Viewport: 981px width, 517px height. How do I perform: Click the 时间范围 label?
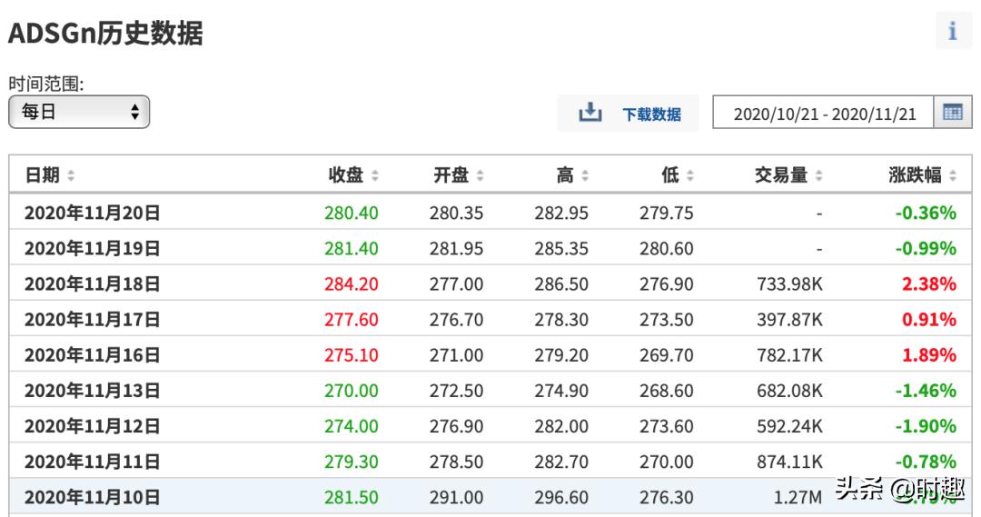click(45, 84)
